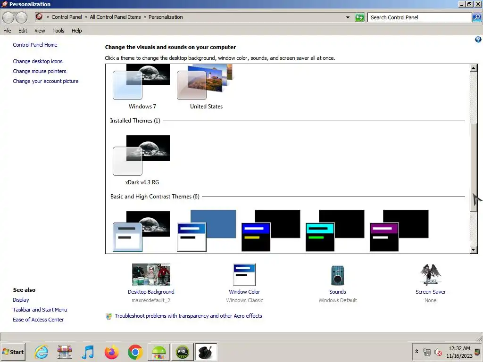Click All Control Panel Items breadcrumb

[x=115, y=17]
